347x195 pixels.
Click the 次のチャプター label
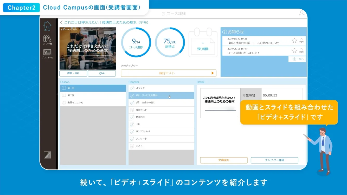(x=129, y=66)
